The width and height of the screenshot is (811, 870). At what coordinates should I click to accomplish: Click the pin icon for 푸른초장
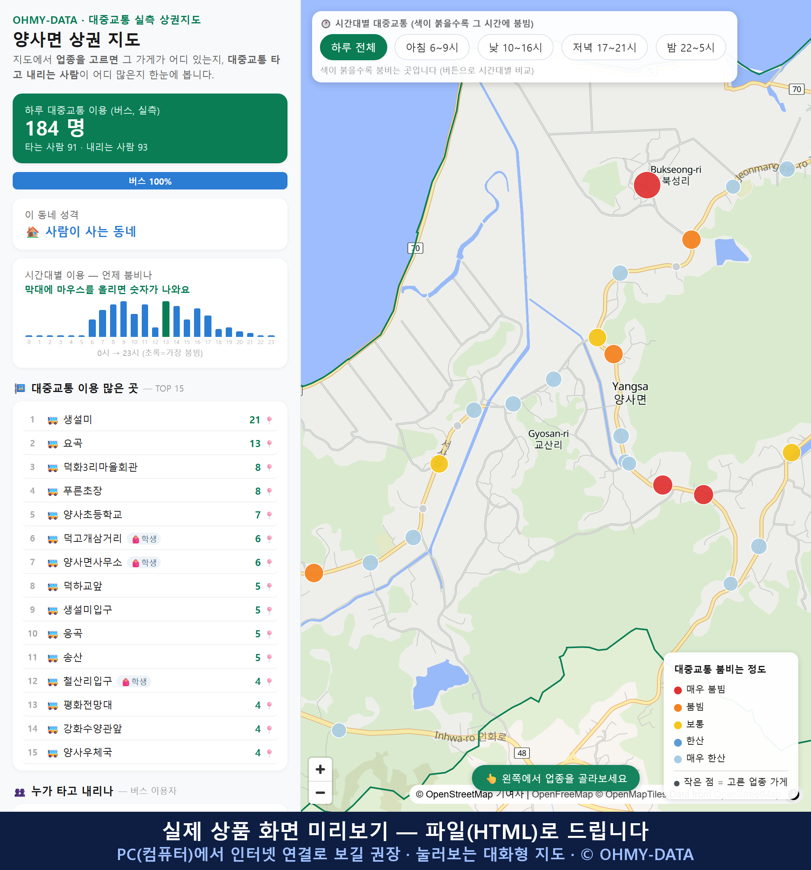click(269, 491)
